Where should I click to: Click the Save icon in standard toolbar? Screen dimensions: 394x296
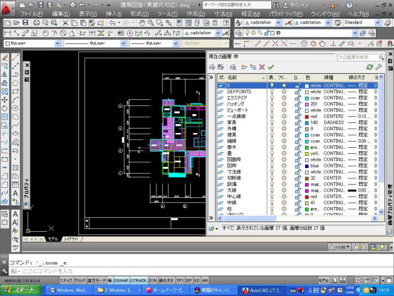tap(25, 23)
